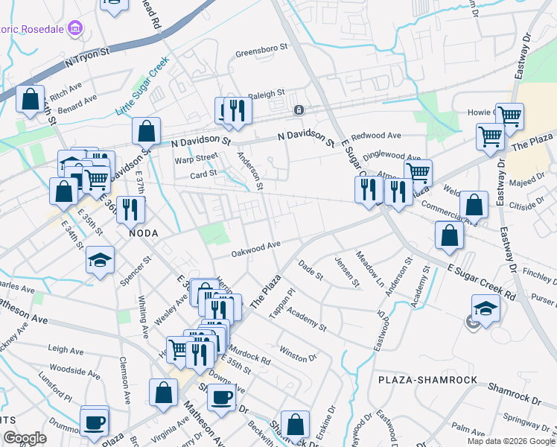Open the restaurant pin on The Plaza intersection

coord(398,195)
